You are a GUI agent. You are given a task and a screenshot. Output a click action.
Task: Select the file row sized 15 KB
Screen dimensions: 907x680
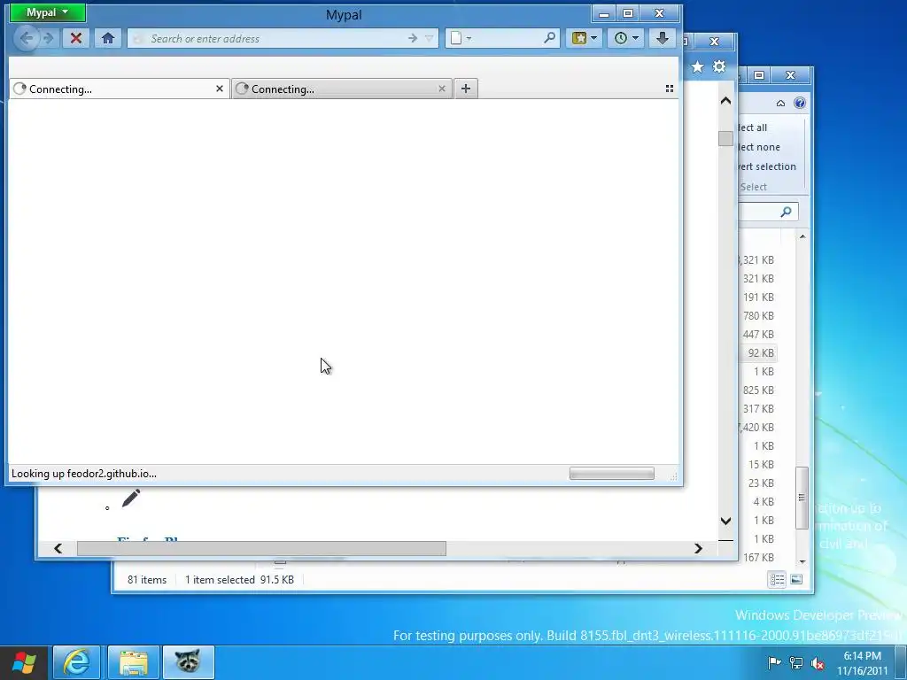(758, 464)
